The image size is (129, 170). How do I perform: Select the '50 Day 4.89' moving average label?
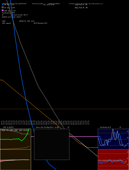(10, 8)
